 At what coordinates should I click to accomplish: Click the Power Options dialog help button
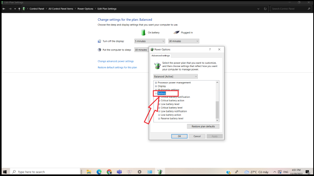pos(210,50)
